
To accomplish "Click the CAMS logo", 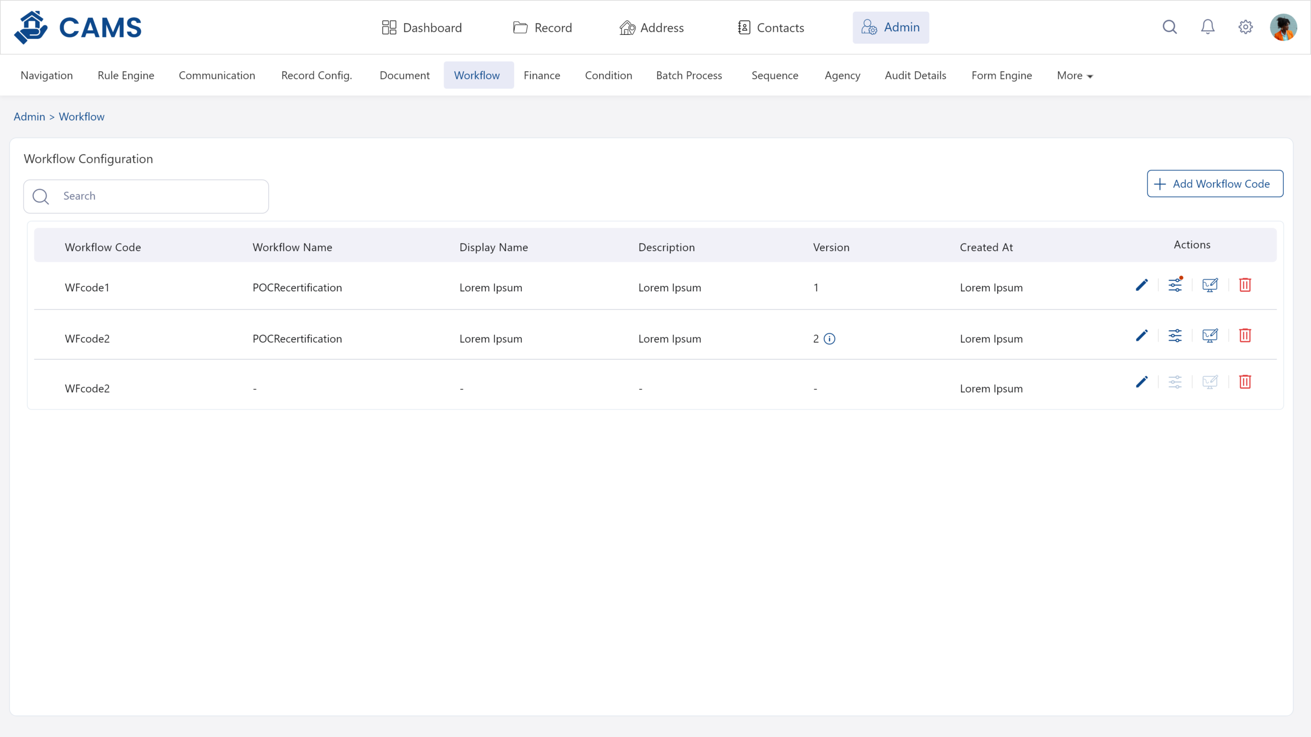I will click(78, 28).
